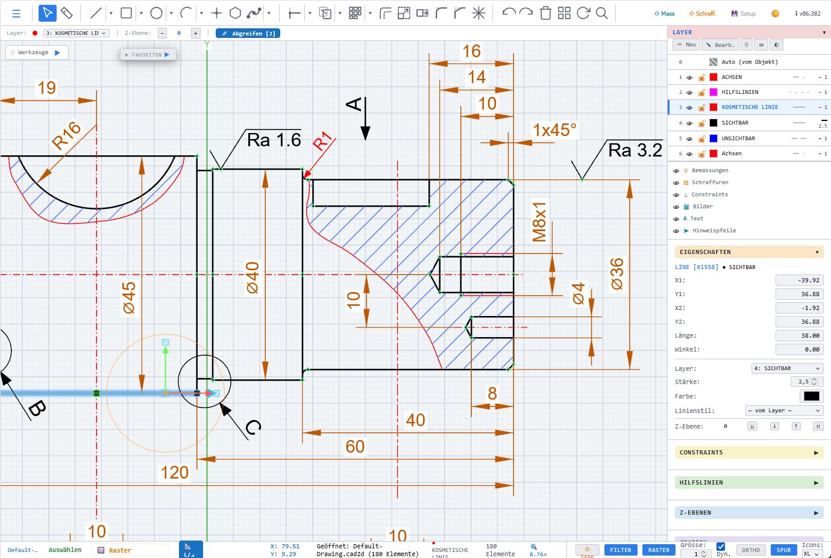Activate the fillet corner tool

point(441,13)
